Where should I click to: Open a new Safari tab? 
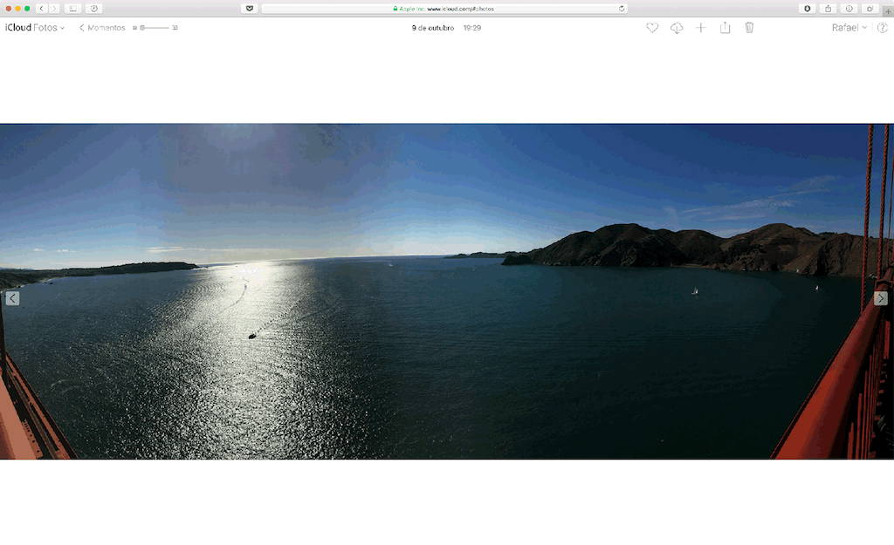pos(888,10)
